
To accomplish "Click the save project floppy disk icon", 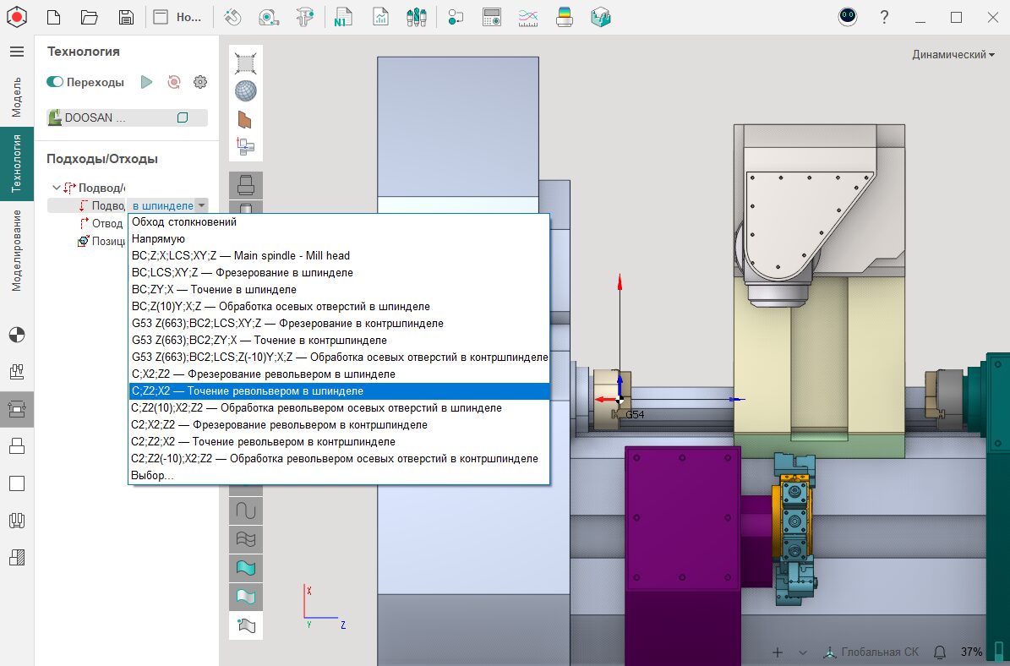I will 126,17.
